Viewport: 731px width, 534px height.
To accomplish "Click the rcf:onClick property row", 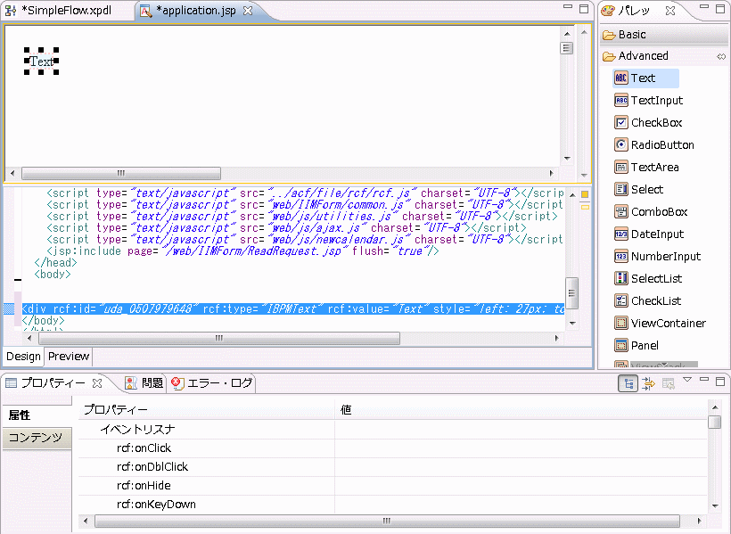I will coord(144,448).
